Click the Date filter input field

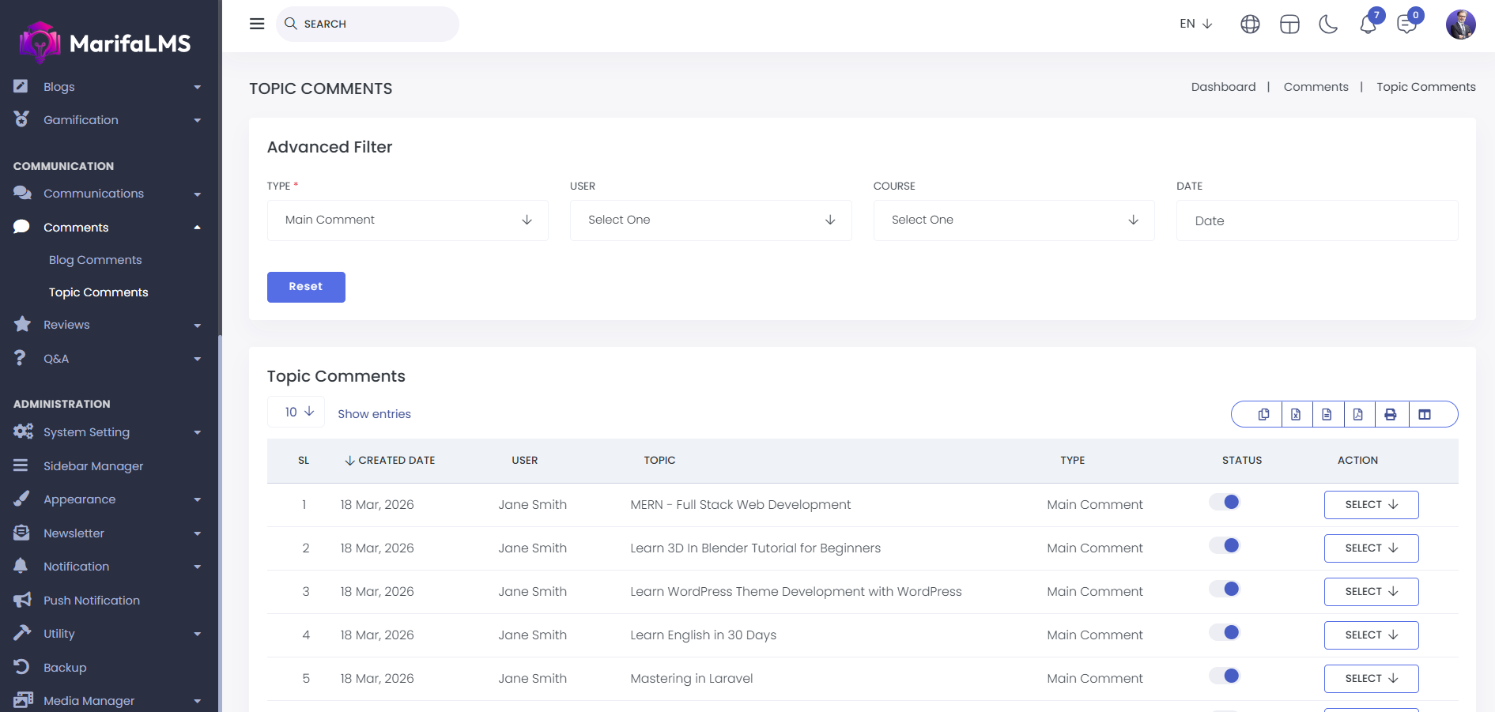click(1316, 220)
